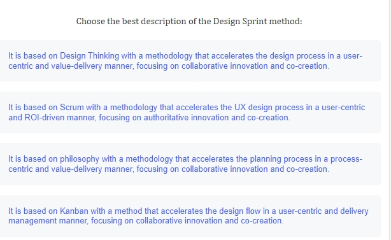Pick the option about accelerating the planning process
Viewport: 391px width, 240px height.
tap(190, 164)
